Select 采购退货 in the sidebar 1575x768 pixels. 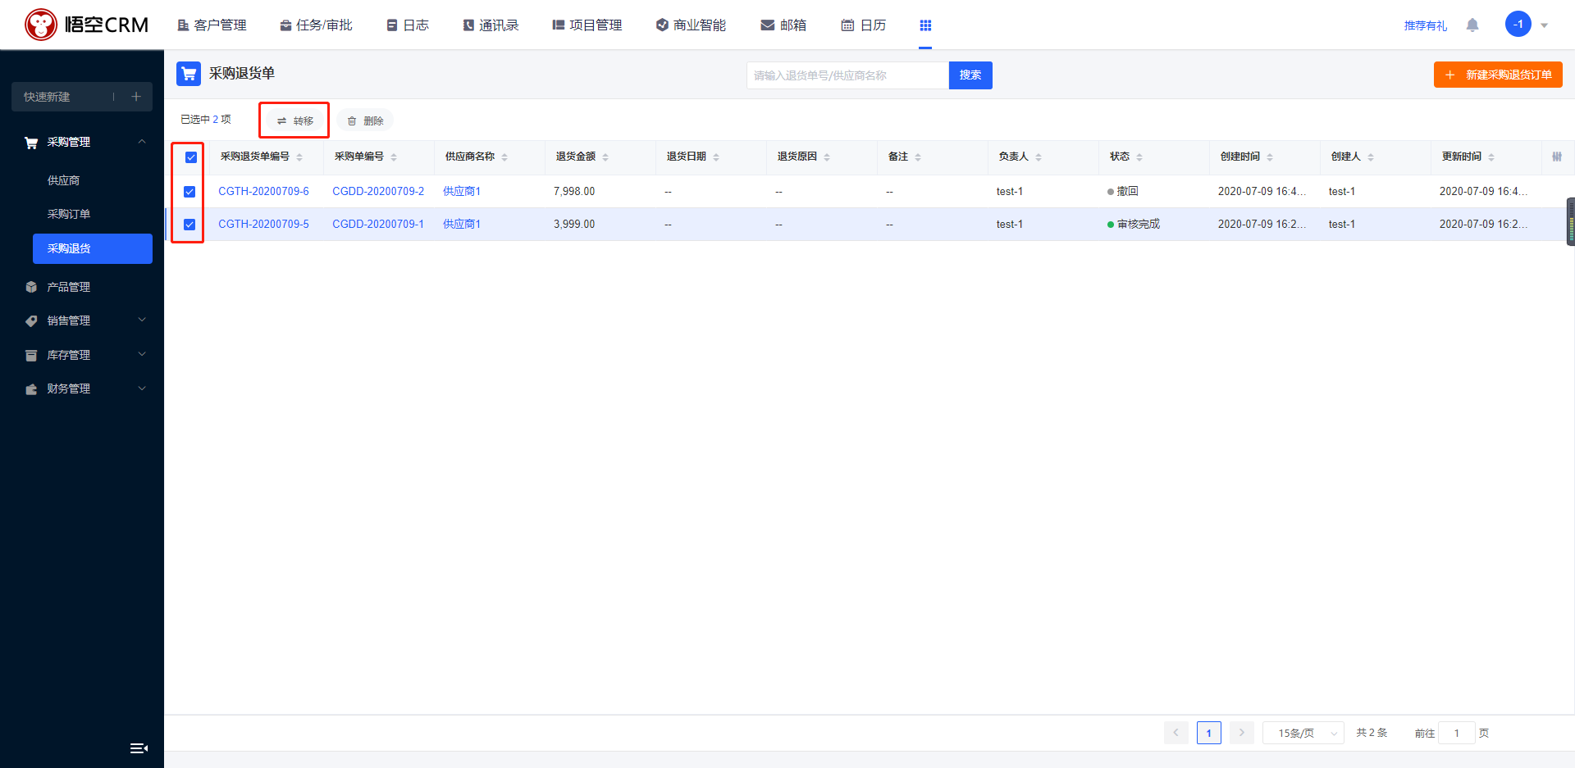pos(93,248)
